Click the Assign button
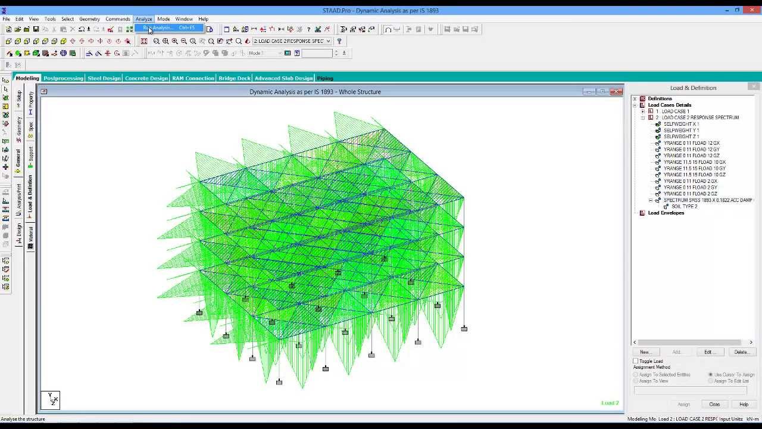762x429 pixels. (683, 405)
